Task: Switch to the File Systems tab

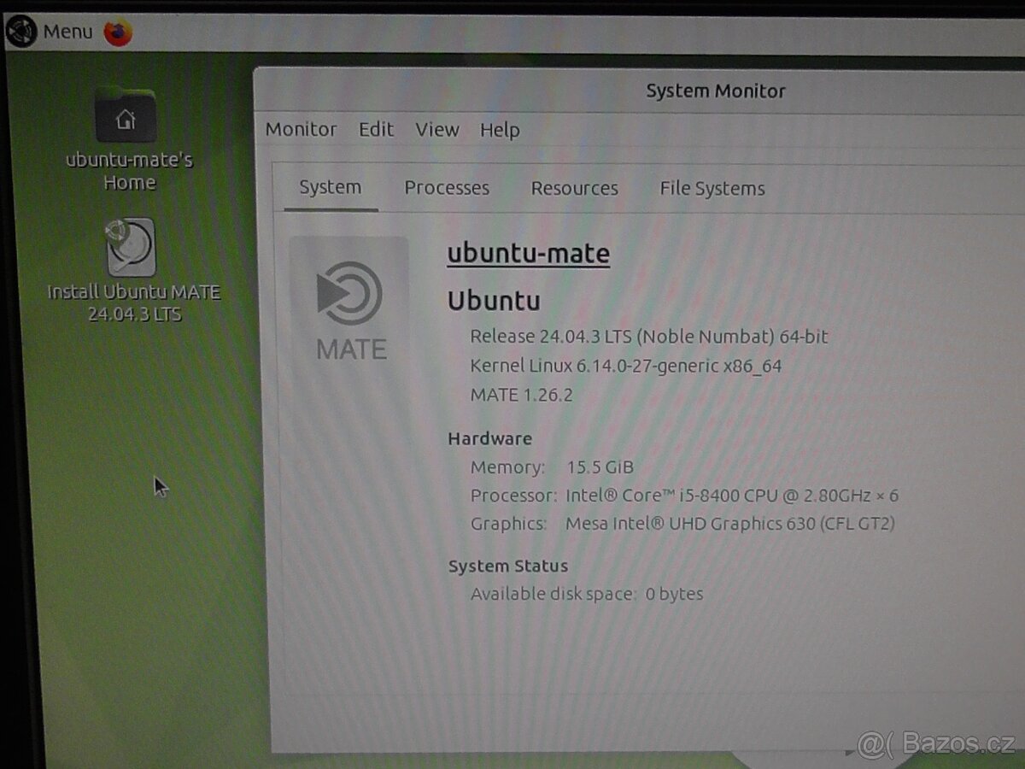Action: pyautogui.click(x=712, y=188)
